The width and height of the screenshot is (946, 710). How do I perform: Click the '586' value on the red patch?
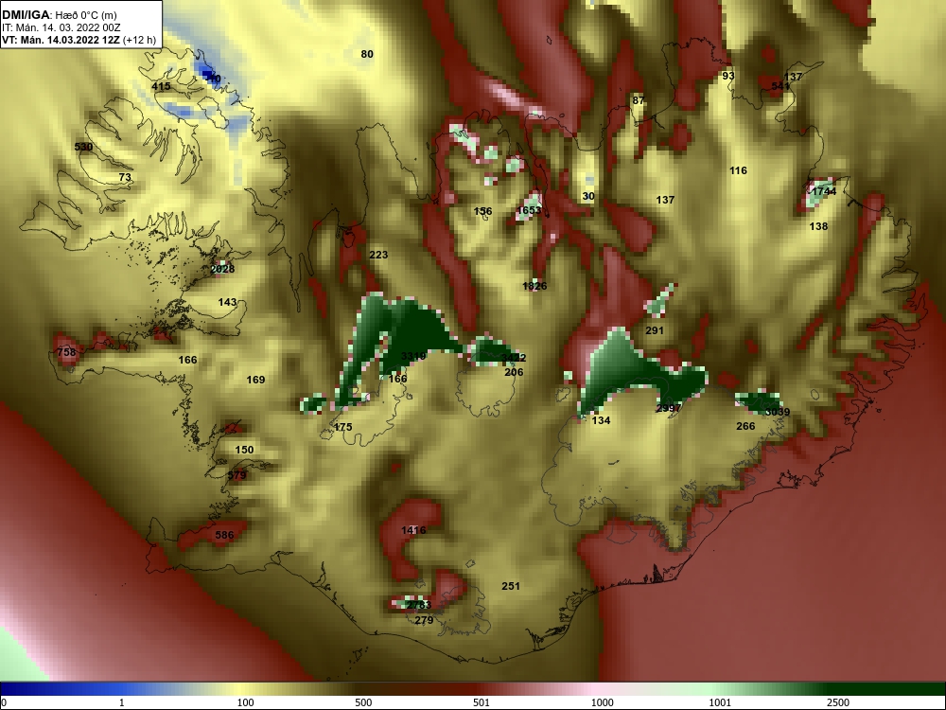tap(224, 535)
